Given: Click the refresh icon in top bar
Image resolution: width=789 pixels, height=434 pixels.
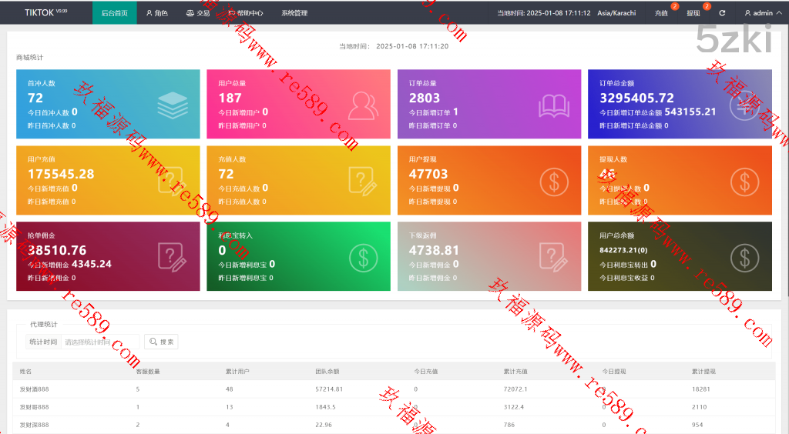Looking at the screenshot, I should click(x=722, y=13).
